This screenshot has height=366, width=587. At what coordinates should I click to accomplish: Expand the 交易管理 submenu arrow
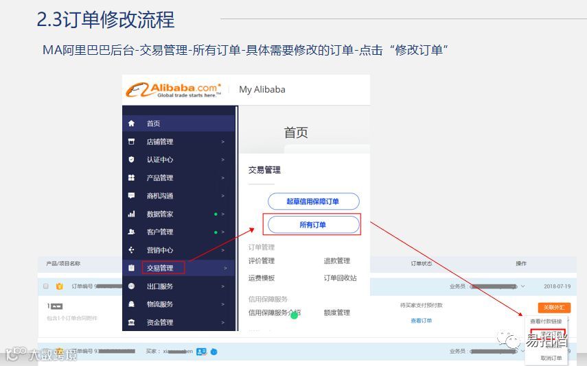[x=225, y=268]
